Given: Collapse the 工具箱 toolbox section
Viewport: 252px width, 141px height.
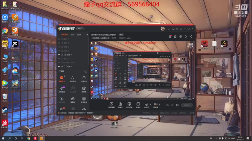Looking at the screenshot, I should [86, 71].
